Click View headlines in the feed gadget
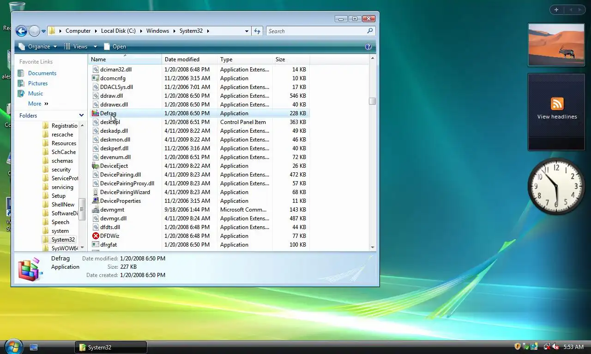This screenshot has height=354, width=591. pyautogui.click(x=557, y=117)
